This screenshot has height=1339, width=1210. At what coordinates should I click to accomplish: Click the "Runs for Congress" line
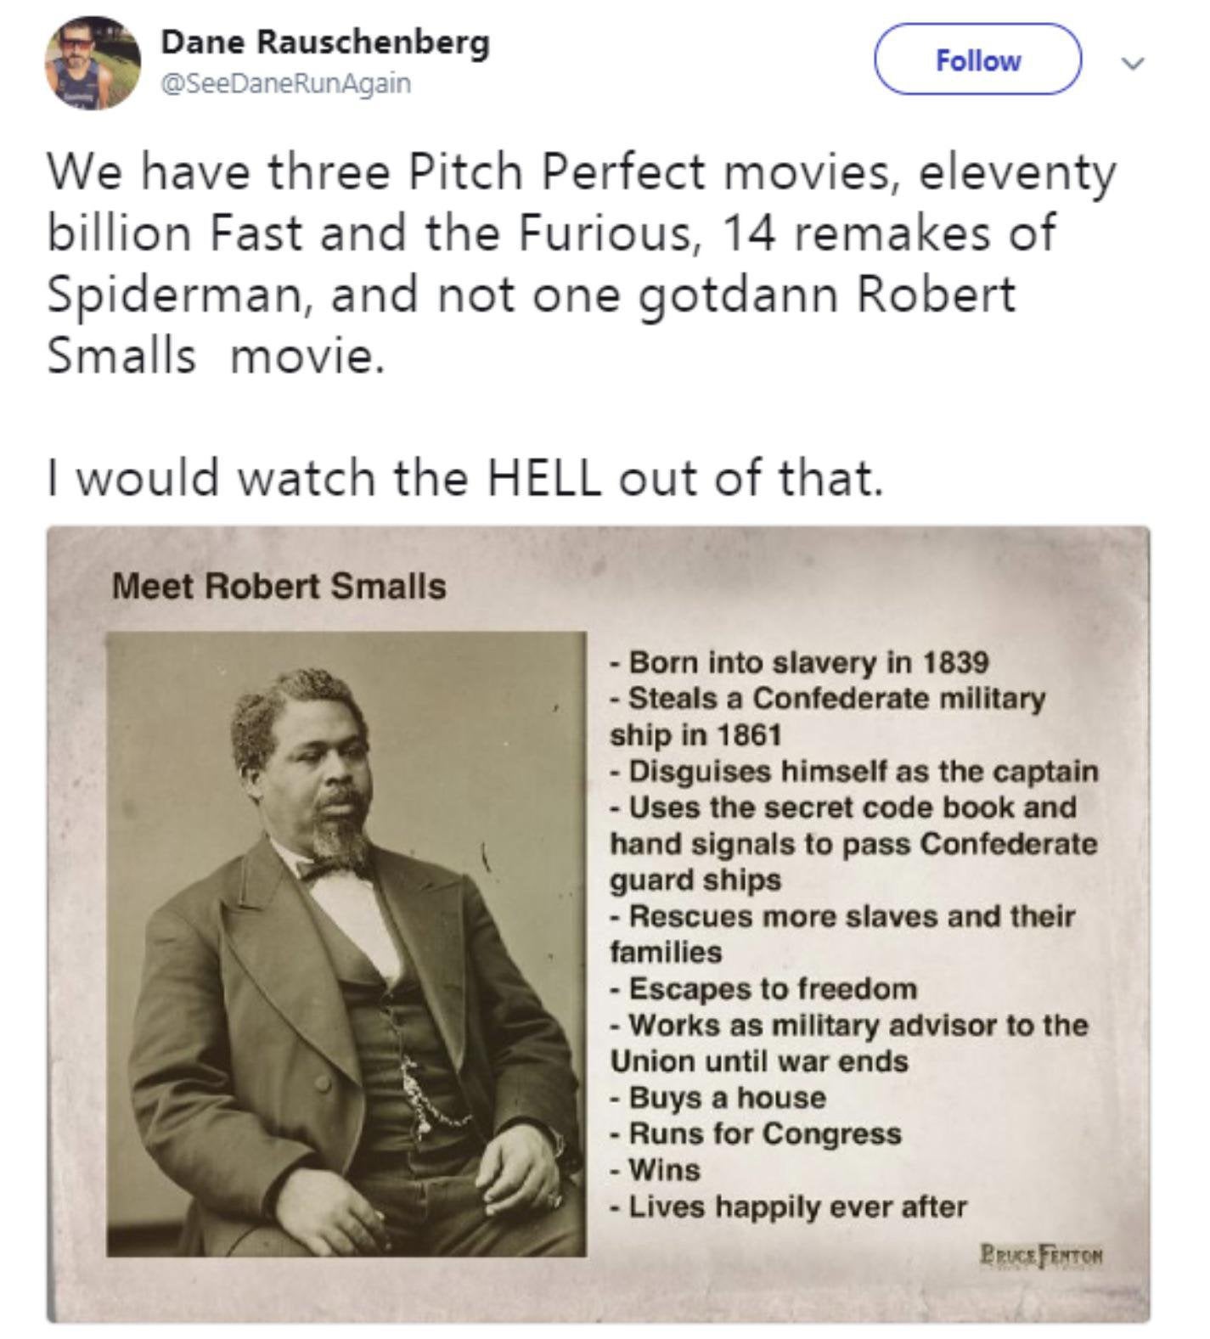point(756,1134)
